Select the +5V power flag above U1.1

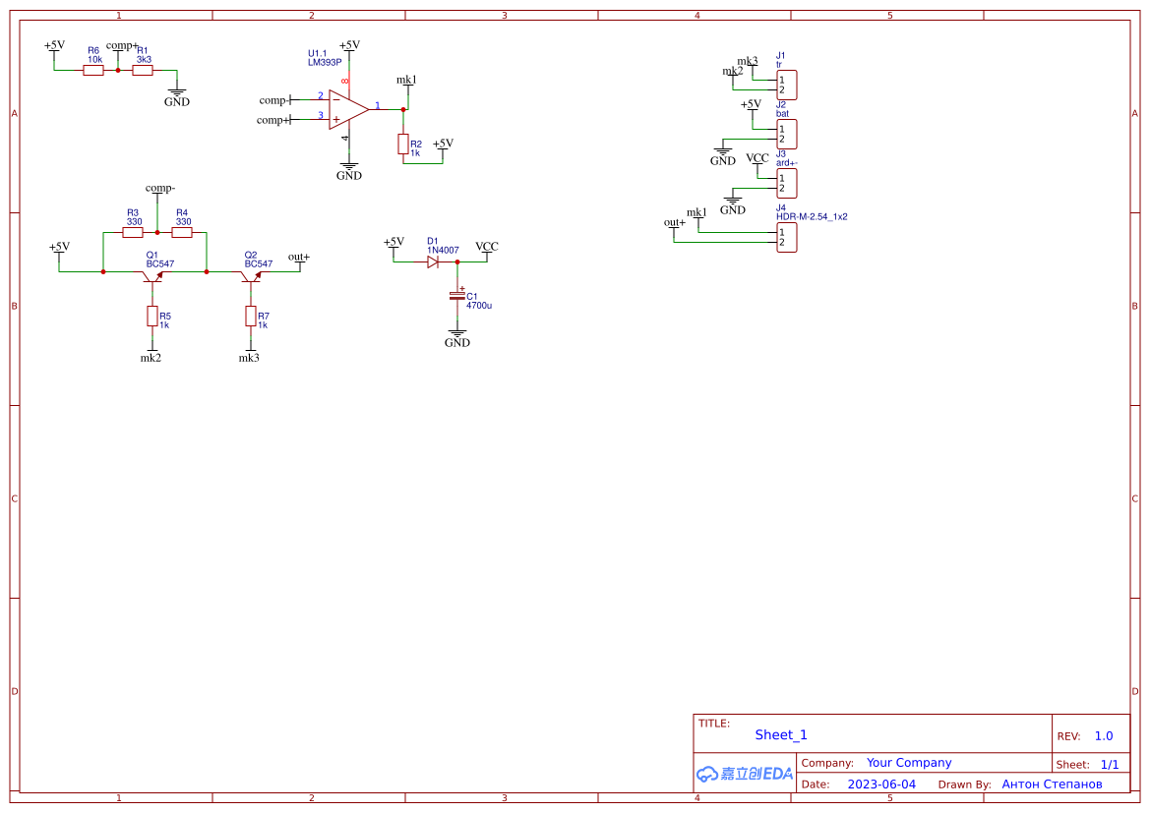(348, 44)
